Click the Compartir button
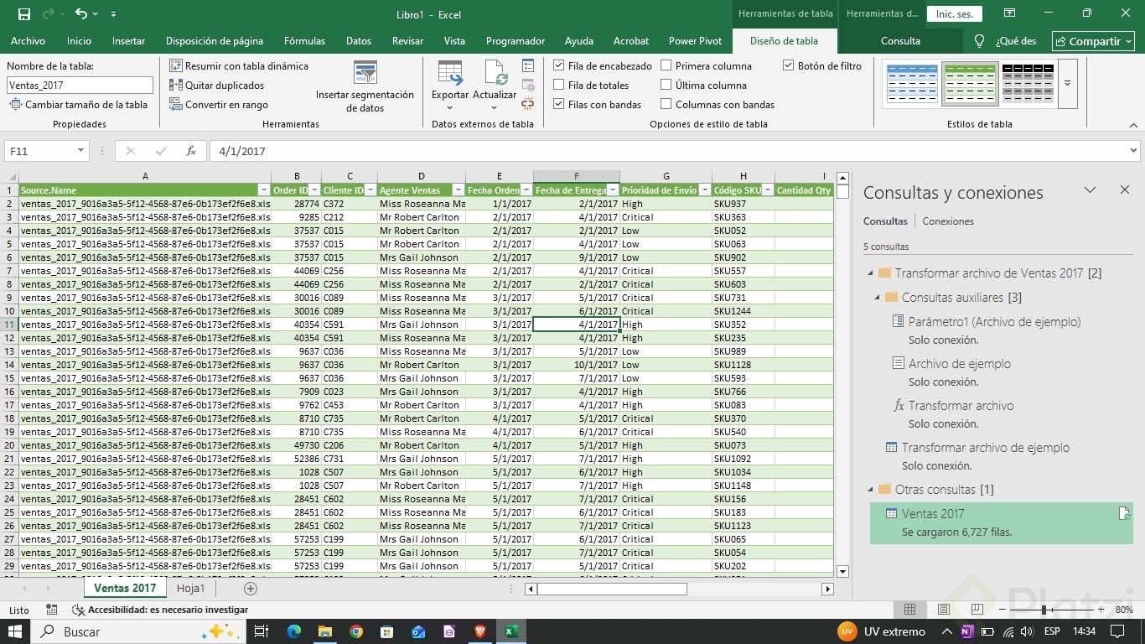Screen dimensions: 1145x644 (1093, 41)
